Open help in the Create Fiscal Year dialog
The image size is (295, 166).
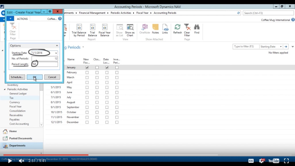[60, 19]
